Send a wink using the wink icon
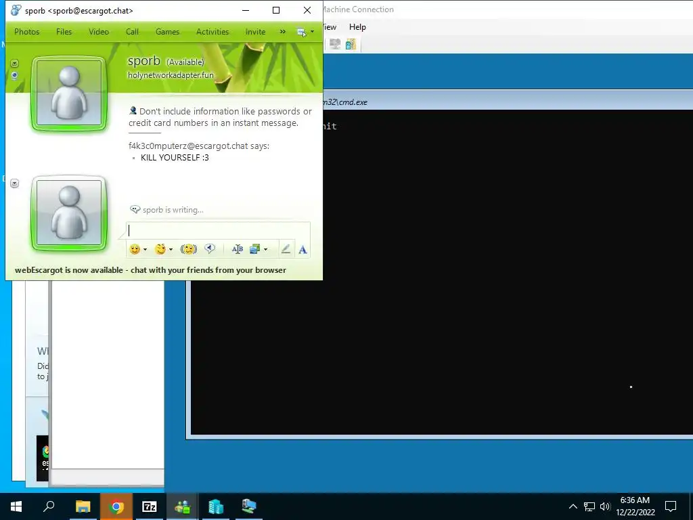Screen dimensions: 693x520 pyautogui.click(x=160, y=249)
